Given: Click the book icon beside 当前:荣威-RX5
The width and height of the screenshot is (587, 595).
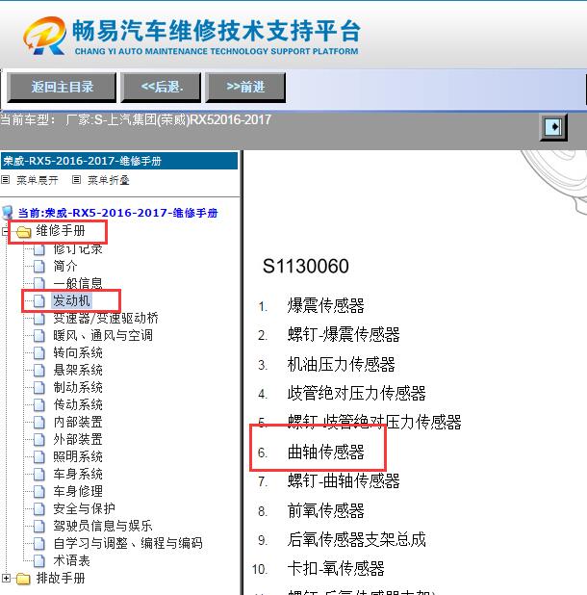Looking at the screenshot, I should (x=7, y=213).
